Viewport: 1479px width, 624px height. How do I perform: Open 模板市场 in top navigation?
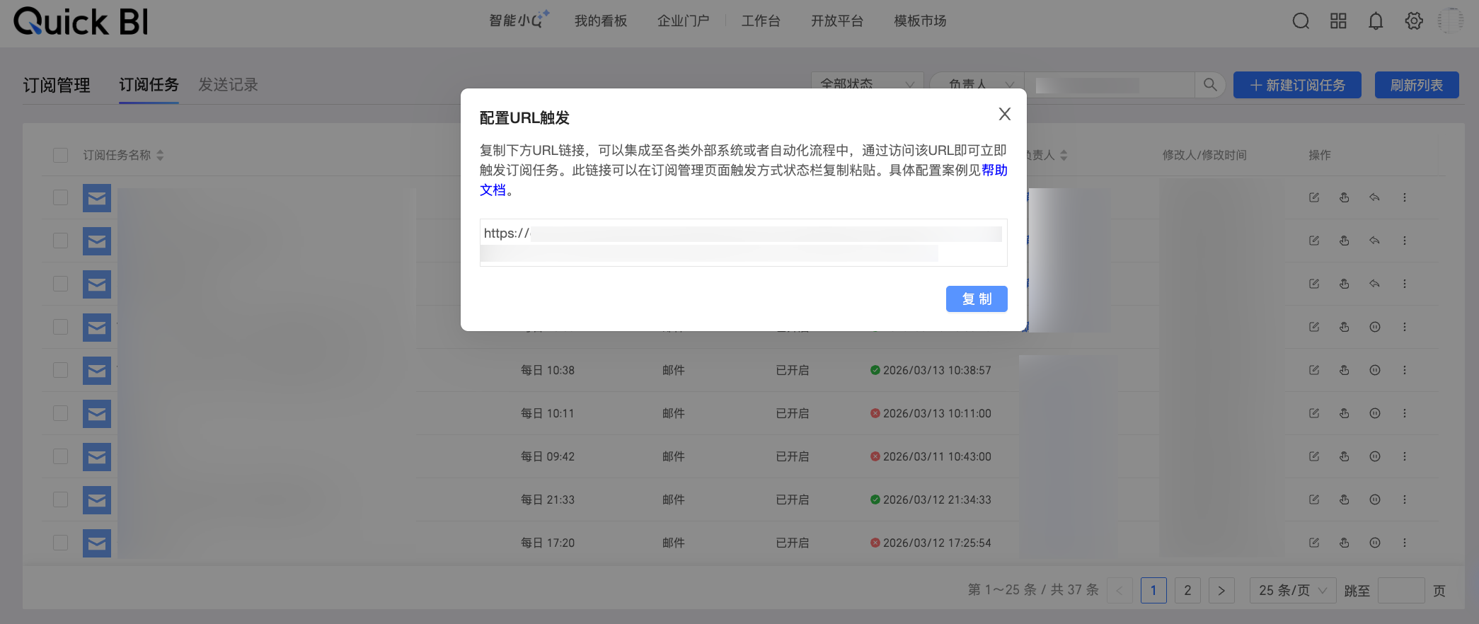[x=920, y=21]
